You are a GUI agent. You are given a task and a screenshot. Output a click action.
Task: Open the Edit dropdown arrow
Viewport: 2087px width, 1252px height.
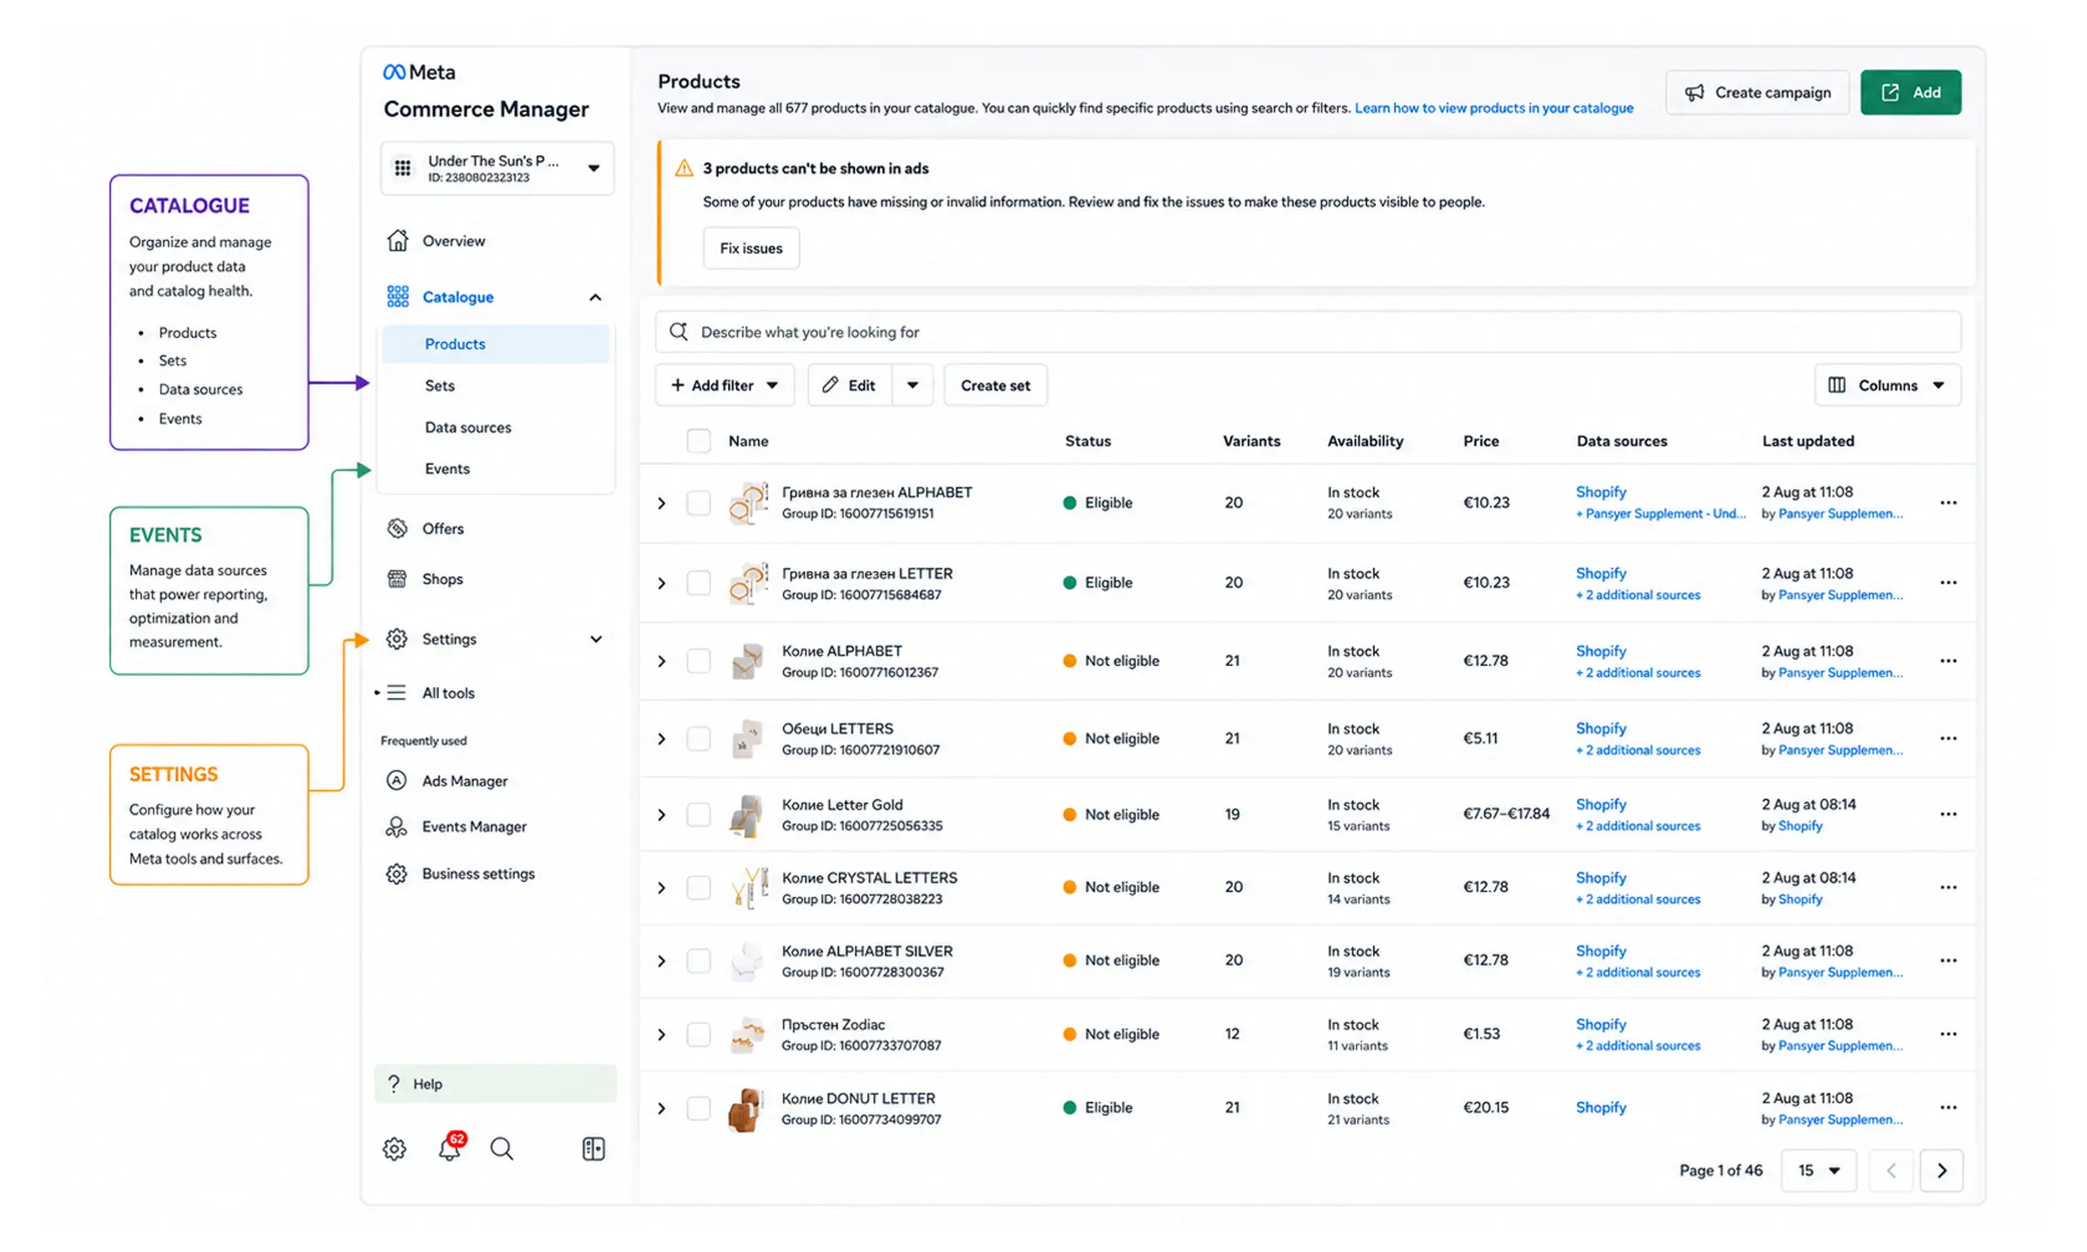(x=912, y=385)
